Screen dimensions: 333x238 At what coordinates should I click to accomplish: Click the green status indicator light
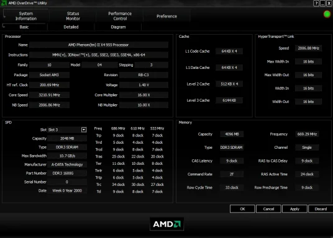click(327, 14)
